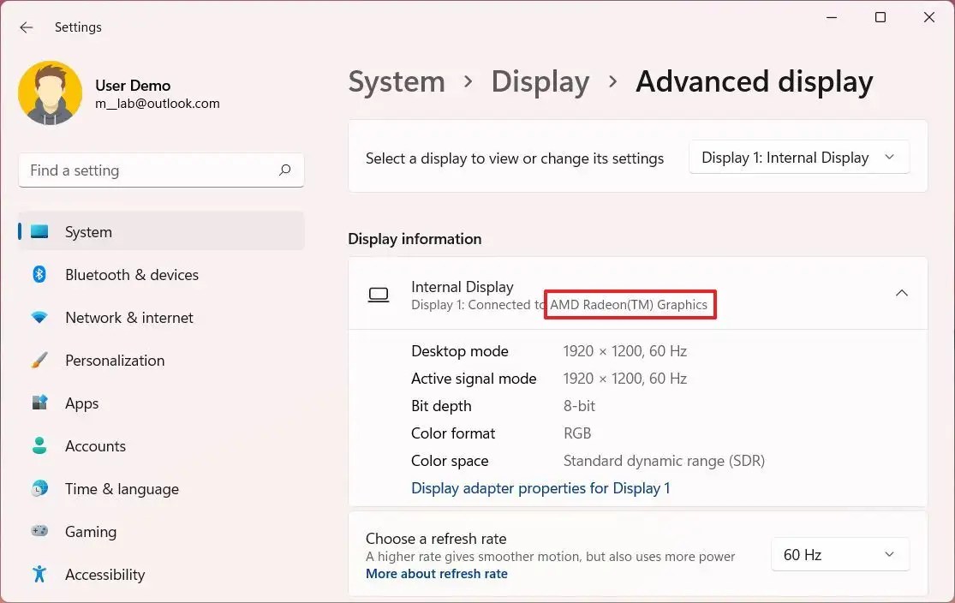Open the 60 Hz refresh rate dropdown

(x=839, y=554)
